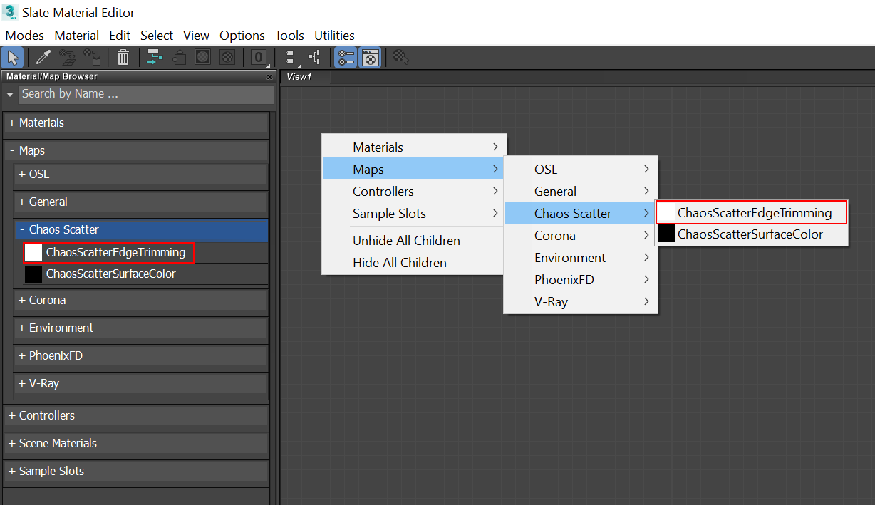Activate the Select Tool arrow icon
The height and width of the screenshot is (505, 875).
[x=12, y=58]
